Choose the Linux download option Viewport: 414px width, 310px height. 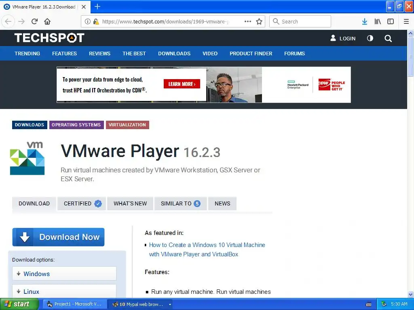tap(64, 291)
